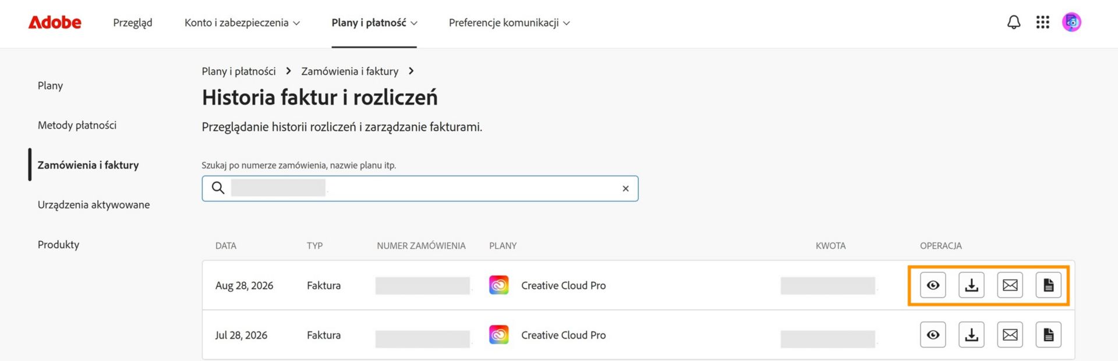Image resolution: width=1118 pixels, height=361 pixels.
Task: Click the DATA column header
Action: pyautogui.click(x=226, y=246)
